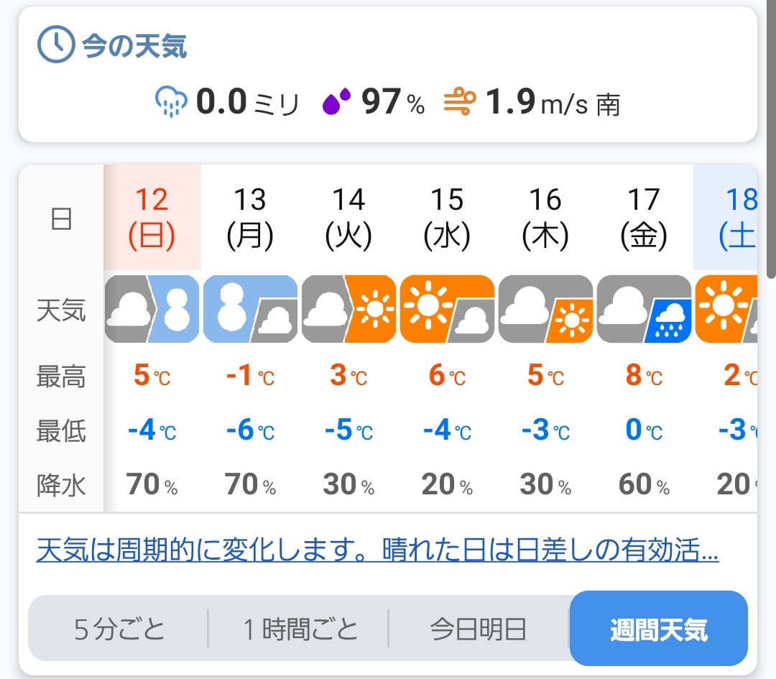Click Friday's 60% precipitation value
Screen dimensions: 776x679
click(x=644, y=485)
